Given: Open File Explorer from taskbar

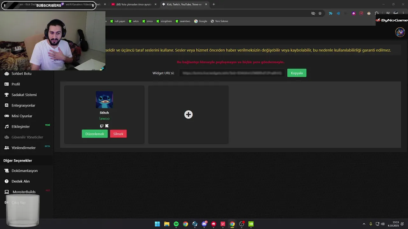Looking at the screenshot, I should coord(167,224).
